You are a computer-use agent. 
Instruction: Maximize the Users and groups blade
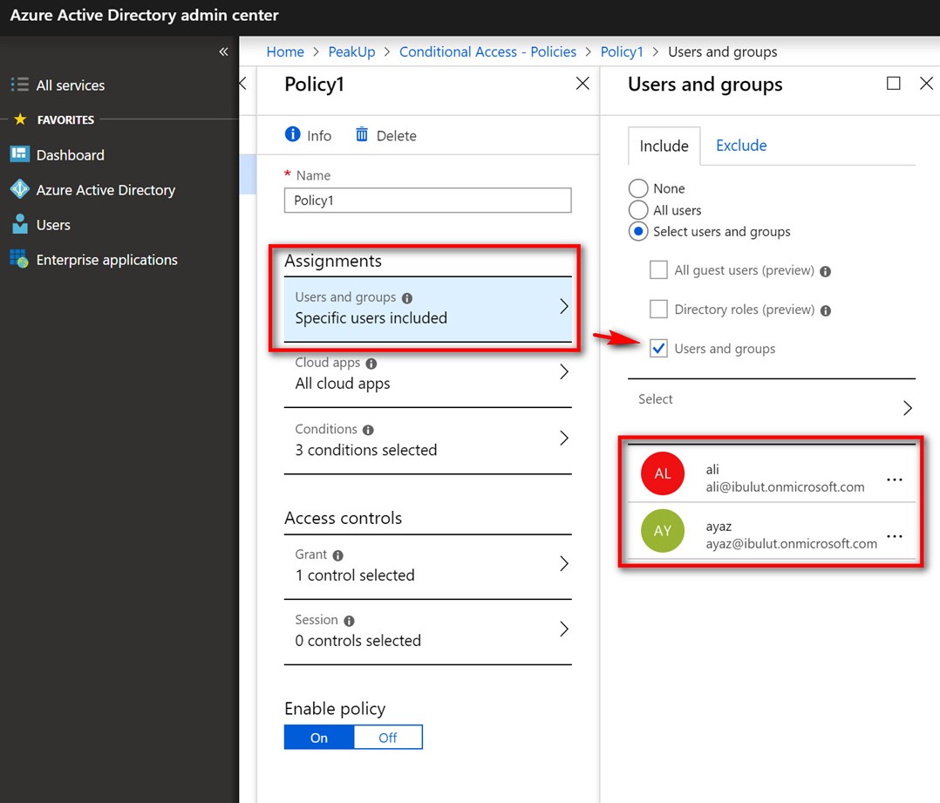pyautogui.click(x=893, y=84)
